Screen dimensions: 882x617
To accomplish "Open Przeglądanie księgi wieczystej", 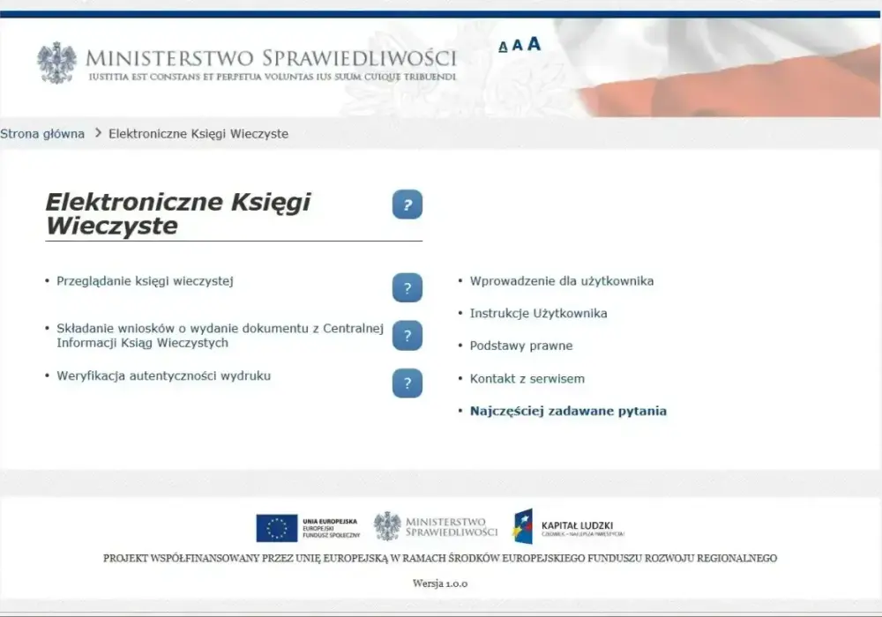I will click(x=146, y=281).
